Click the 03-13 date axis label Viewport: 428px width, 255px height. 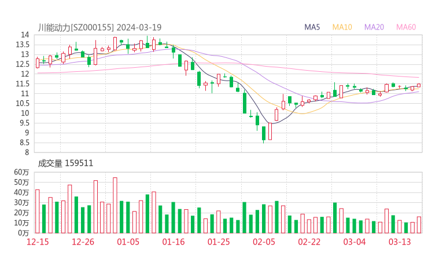click(x=400, y=242)
